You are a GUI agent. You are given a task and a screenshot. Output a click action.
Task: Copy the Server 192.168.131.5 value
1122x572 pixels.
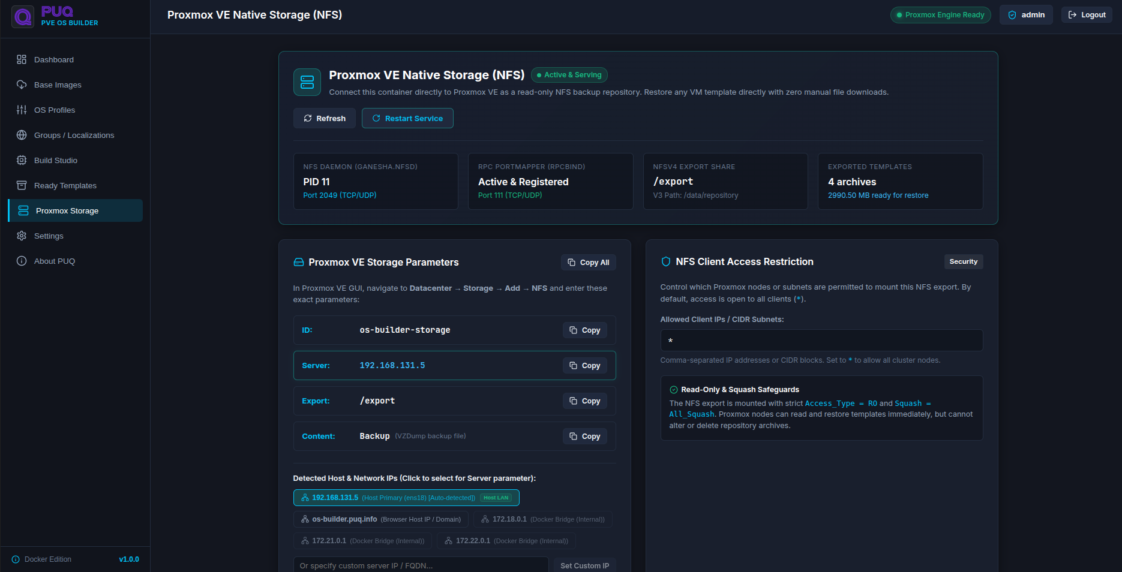(585, 365)
